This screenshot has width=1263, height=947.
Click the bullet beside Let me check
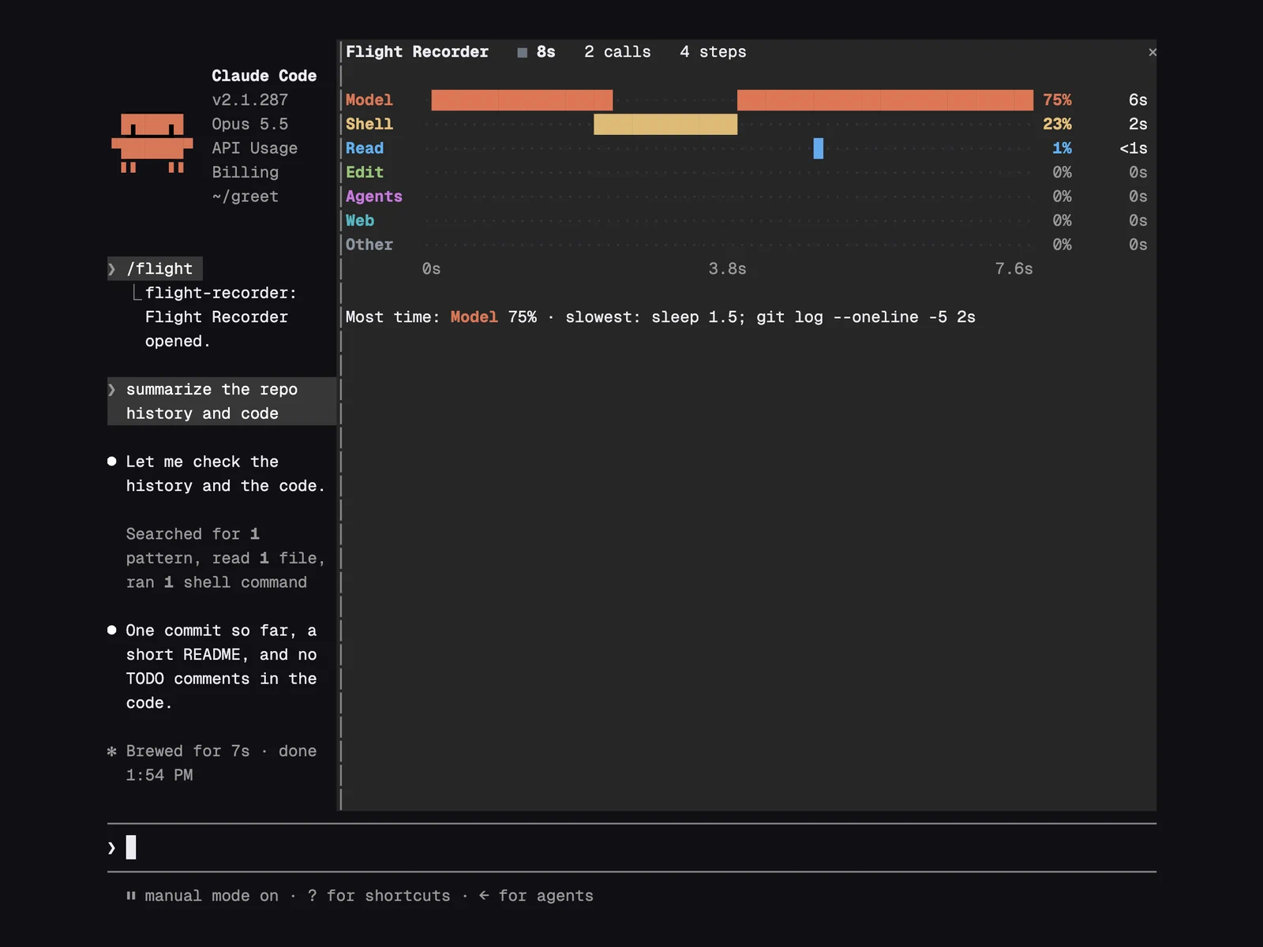112,462
